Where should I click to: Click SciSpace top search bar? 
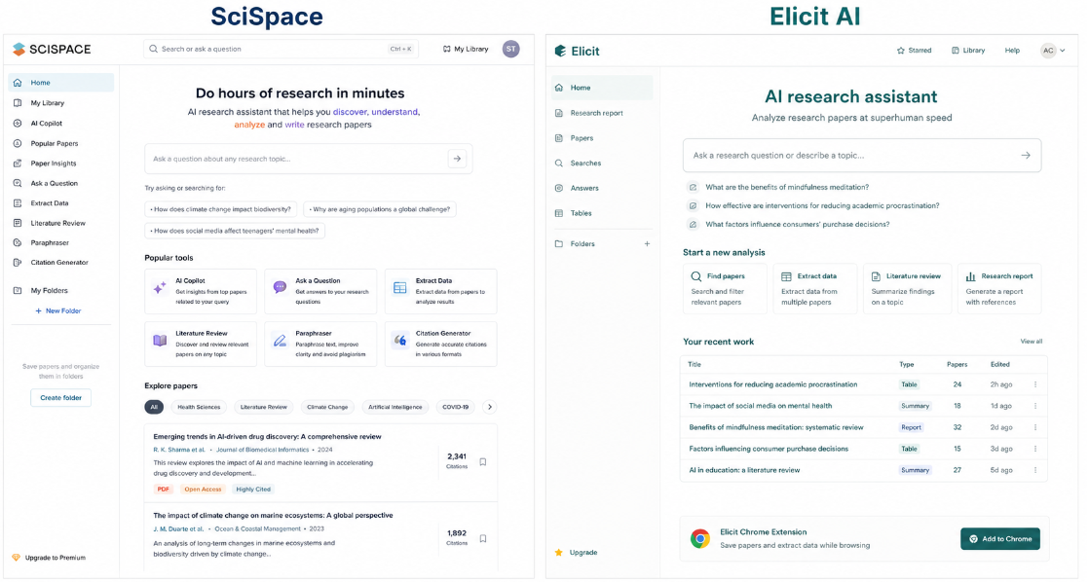(x=281, y=50)
